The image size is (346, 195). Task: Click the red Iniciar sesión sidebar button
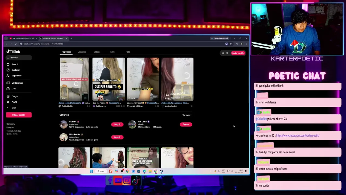point(19,115)
